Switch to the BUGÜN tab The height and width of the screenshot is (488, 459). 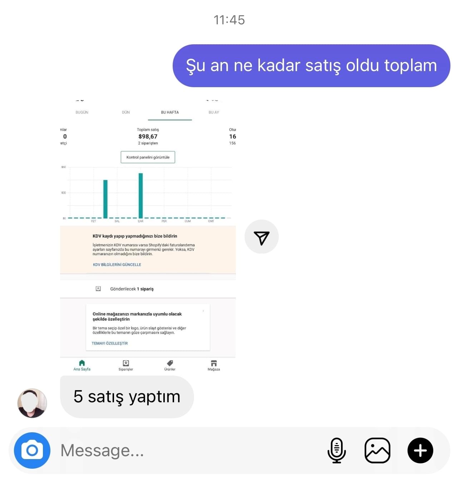click(82, 112)
